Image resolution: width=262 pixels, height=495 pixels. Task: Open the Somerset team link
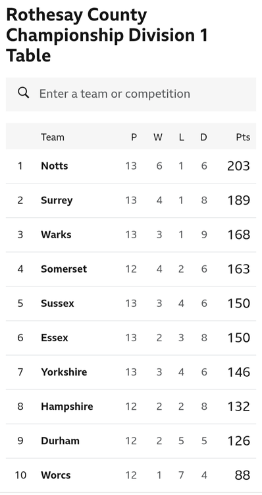tap(64, 269)
